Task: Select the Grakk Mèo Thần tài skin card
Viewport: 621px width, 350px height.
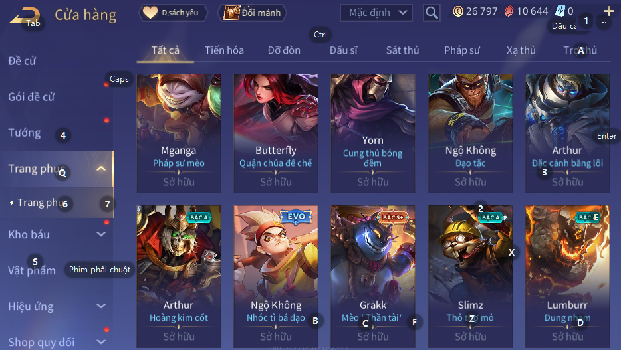Action: pos(373,276)
